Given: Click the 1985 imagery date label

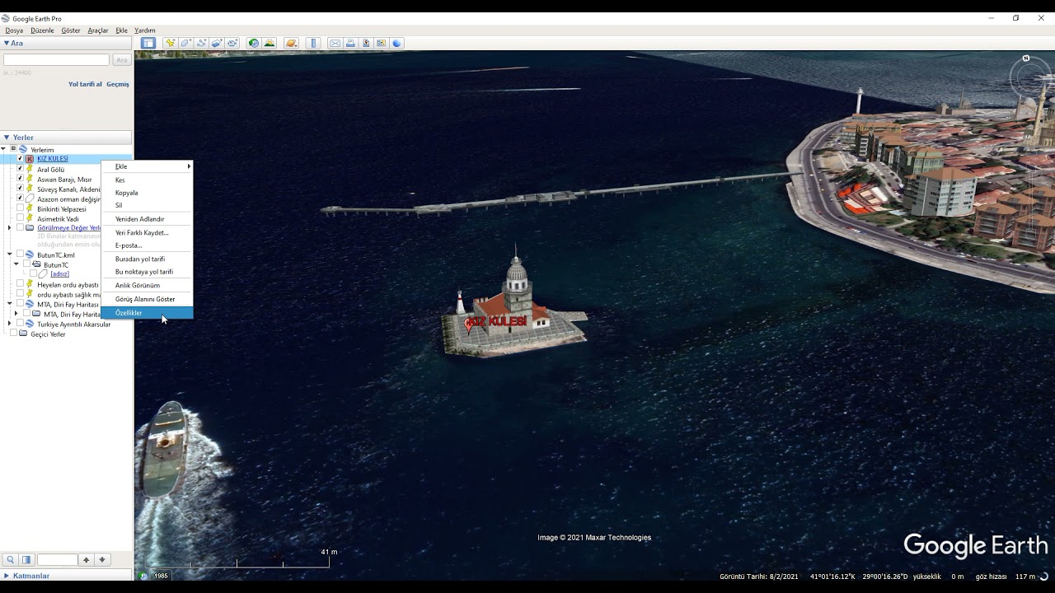Looking at the screenshot, I should [x=161, y=576].
